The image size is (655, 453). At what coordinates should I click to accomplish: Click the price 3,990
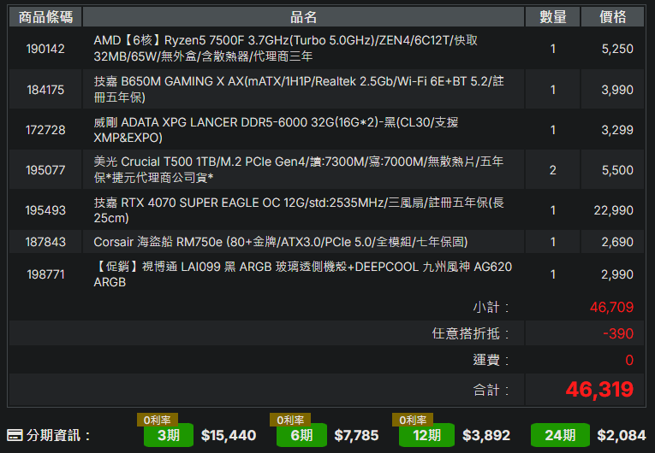coord(617,90)
